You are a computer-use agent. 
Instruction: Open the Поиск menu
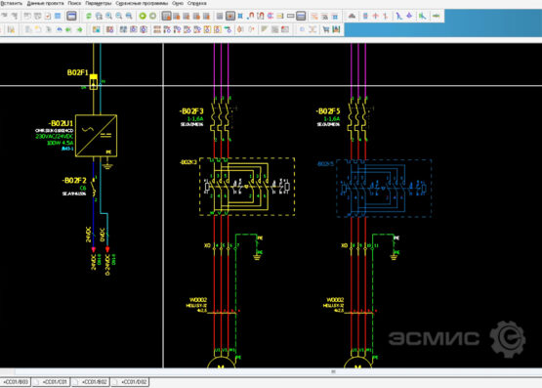coord(74,3)
